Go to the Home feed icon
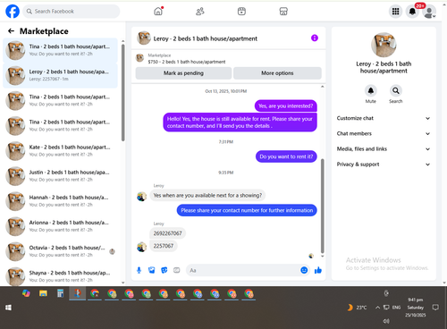447x329 pixels. click(x=158, y=12)
